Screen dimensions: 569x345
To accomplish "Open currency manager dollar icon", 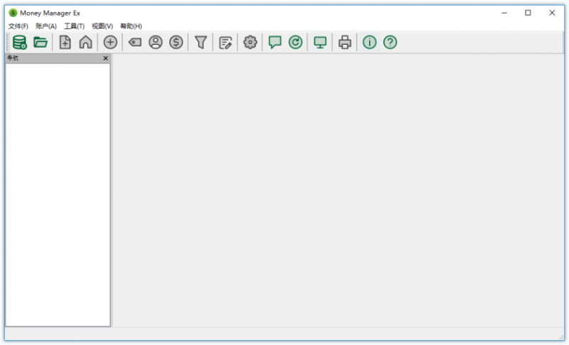I will coord(176,43).
